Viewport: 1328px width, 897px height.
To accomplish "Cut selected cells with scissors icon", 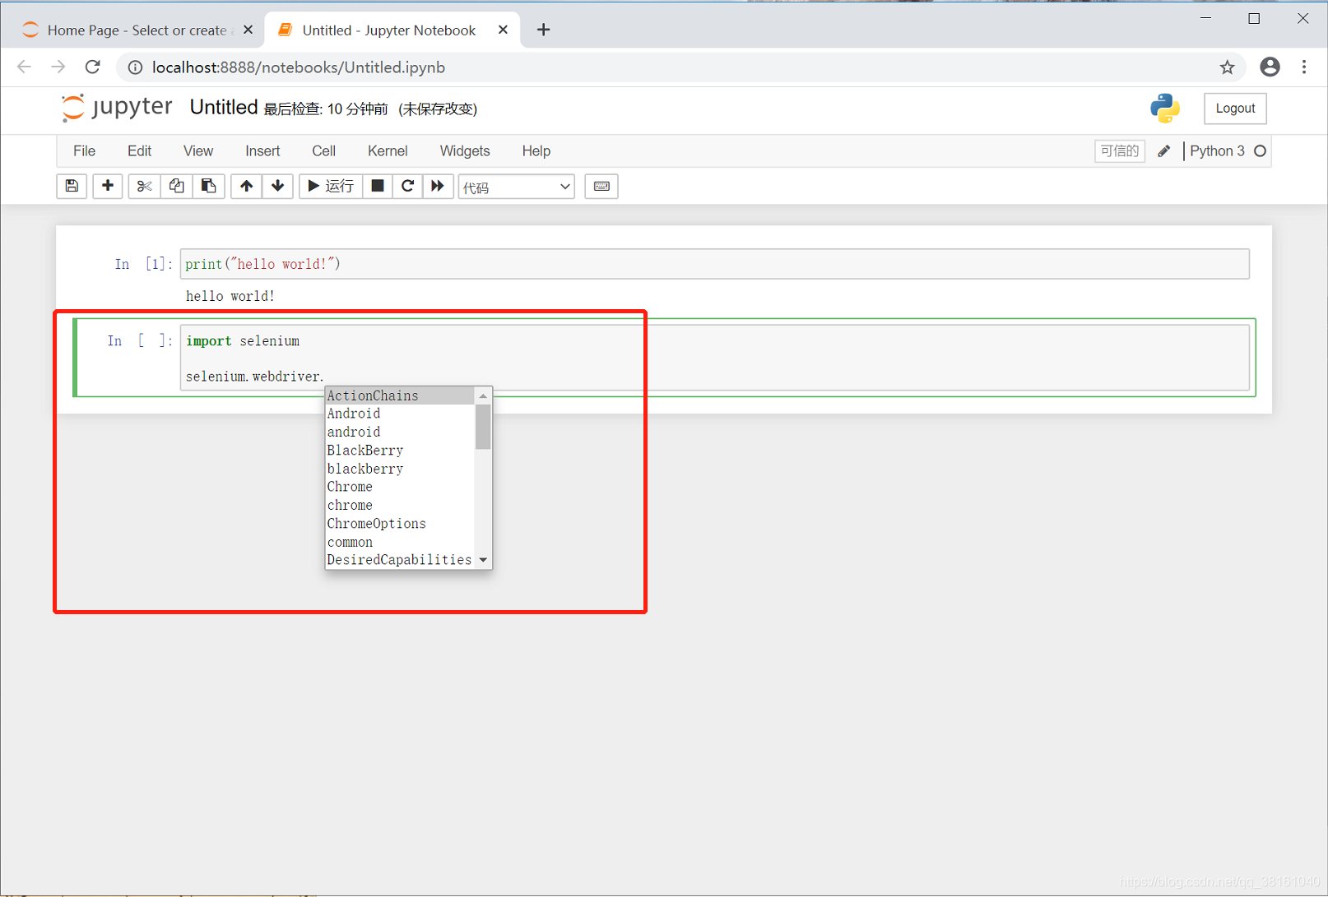I will pyautogui.click(x=144, y=186).
